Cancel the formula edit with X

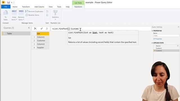(x=35, y=29)
